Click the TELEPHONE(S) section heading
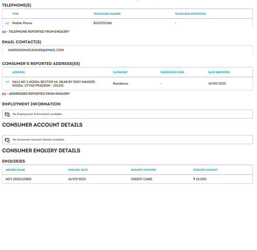Screen dimensions: 257x250 pyautogui.click(x=16, y=5)
